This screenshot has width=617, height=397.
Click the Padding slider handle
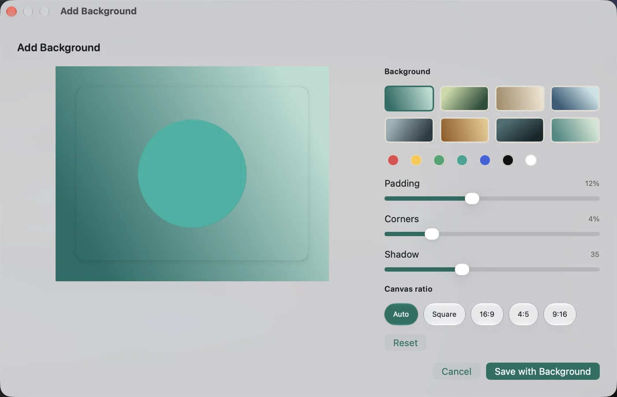coord(472,198)
